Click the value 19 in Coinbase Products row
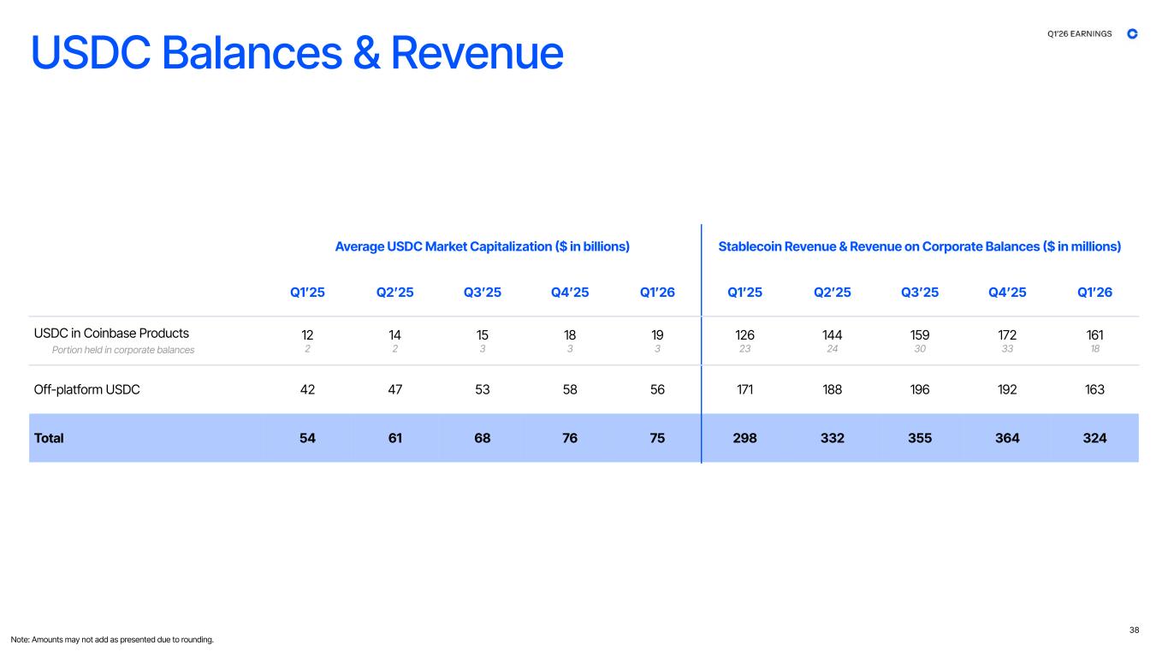This screenshot has width=1168, height=657. [x=657, y=334]
